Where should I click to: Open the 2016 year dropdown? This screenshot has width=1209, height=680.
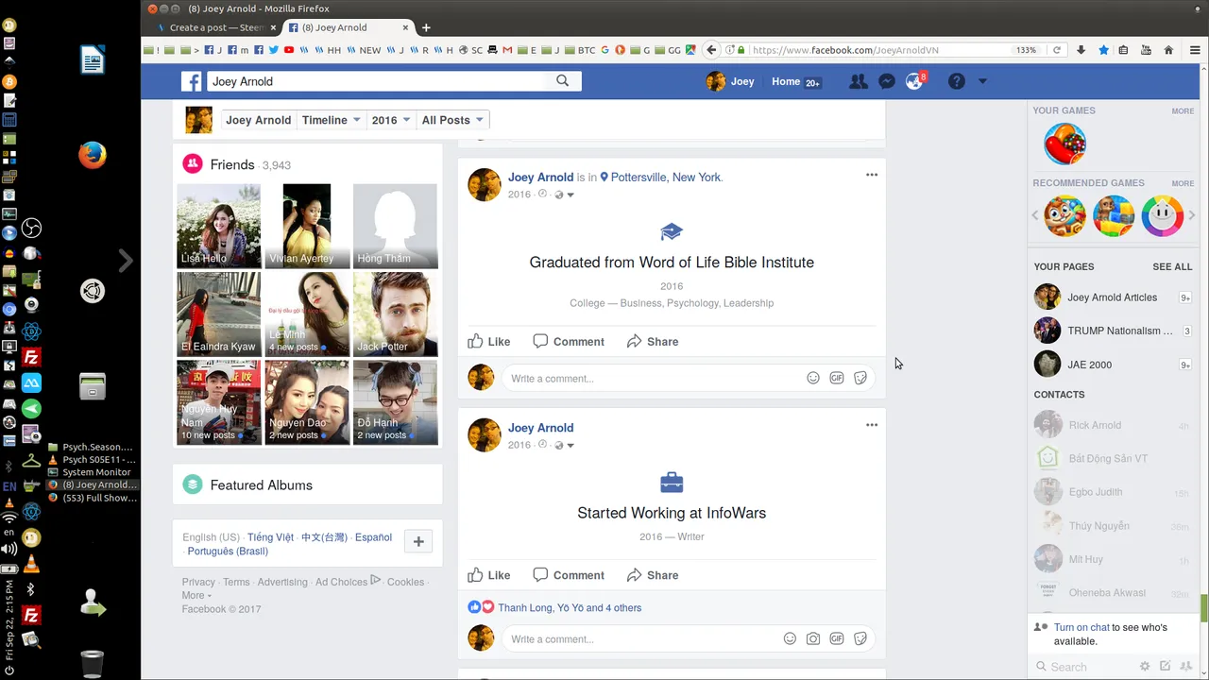390,120
